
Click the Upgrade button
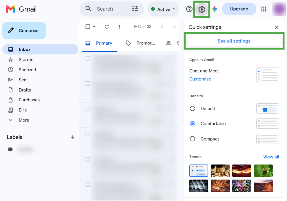point(239,9)
